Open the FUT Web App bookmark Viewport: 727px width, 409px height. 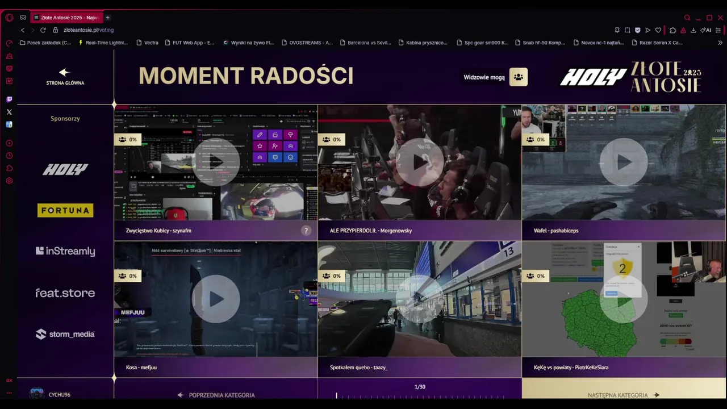tap(189, 43)
